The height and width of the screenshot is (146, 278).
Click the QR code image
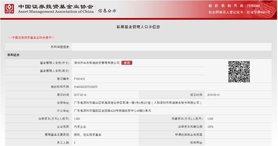click(x=239, y=72)
